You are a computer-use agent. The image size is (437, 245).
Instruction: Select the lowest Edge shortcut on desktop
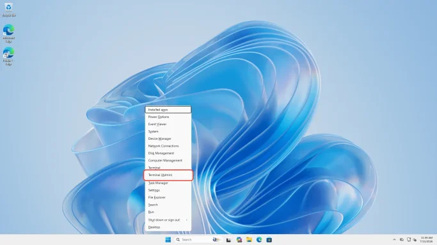pyautogui.click(x=9, y=56)
